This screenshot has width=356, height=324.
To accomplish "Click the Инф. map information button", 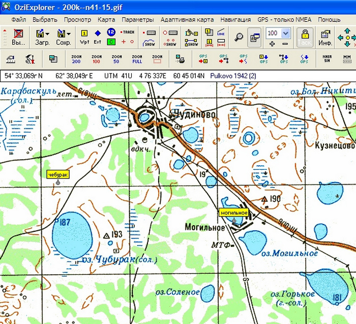I will [x=325, y=38].
